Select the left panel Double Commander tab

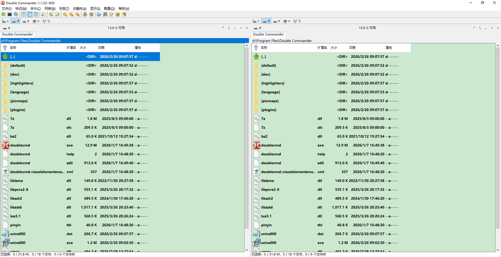(18, 34)
